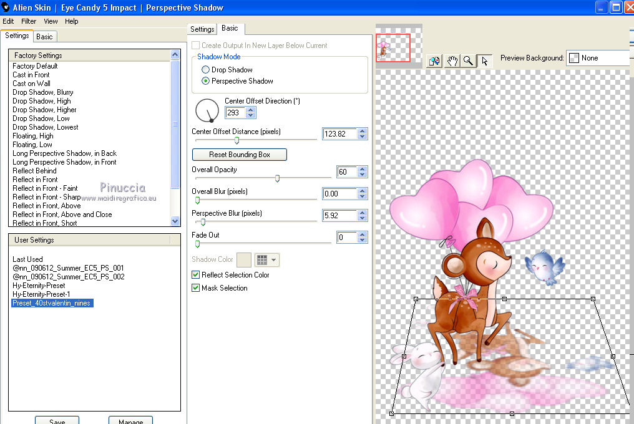Screen dimensions: 634x424
Task: Increase Overall Opacity value
Action: (x=363, y=169)
